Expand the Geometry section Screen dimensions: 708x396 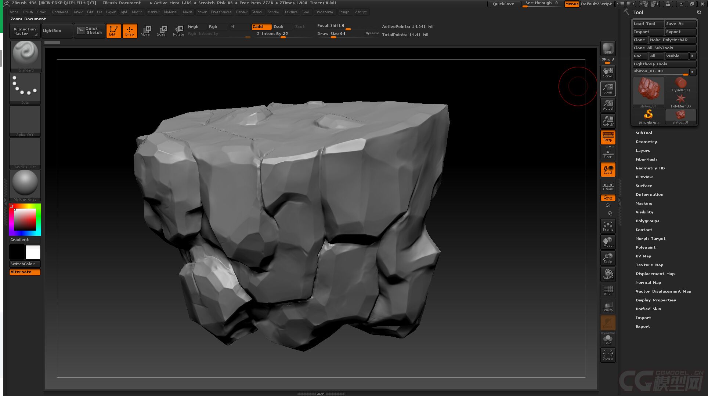click(646, 142)
